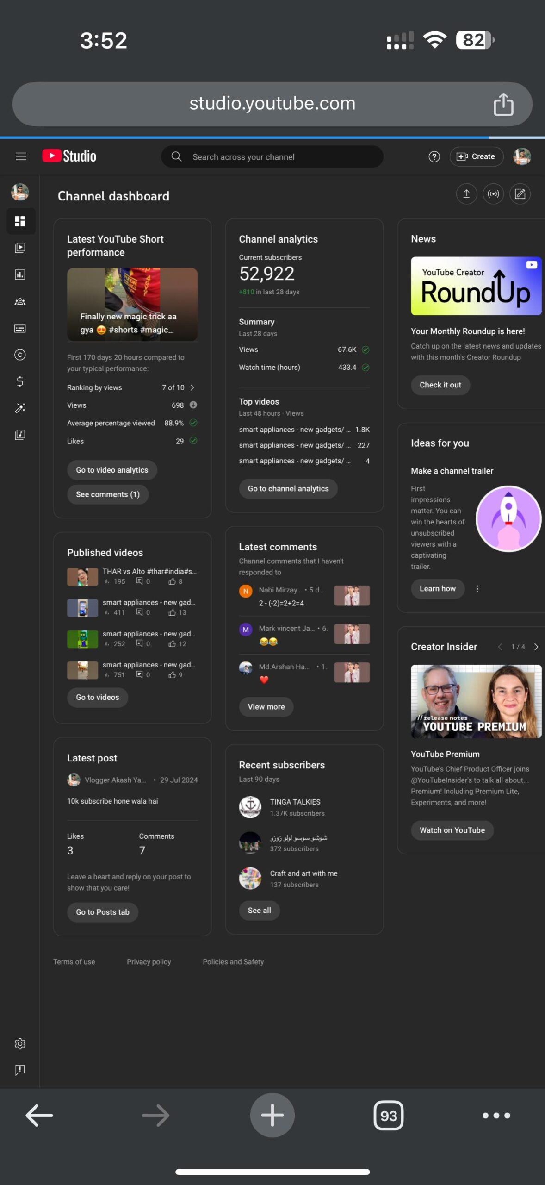Open the Terms of use link
Viewport: 545px width, 1185px height.
pyautogui.click(x=74, y=961)
